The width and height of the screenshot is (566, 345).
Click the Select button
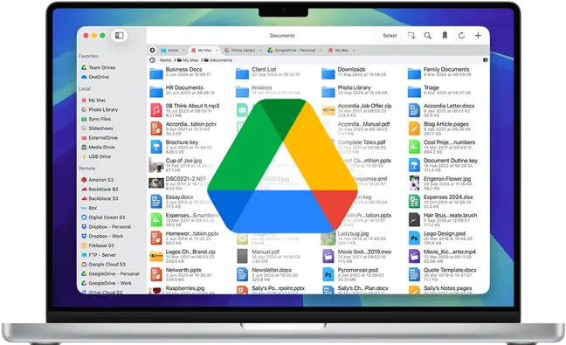(x=390, y=35)
